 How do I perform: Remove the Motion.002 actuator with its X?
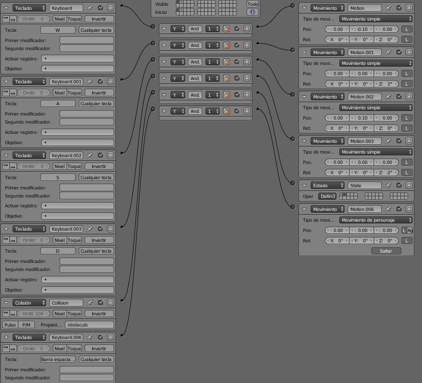click(x=409, y=97)
